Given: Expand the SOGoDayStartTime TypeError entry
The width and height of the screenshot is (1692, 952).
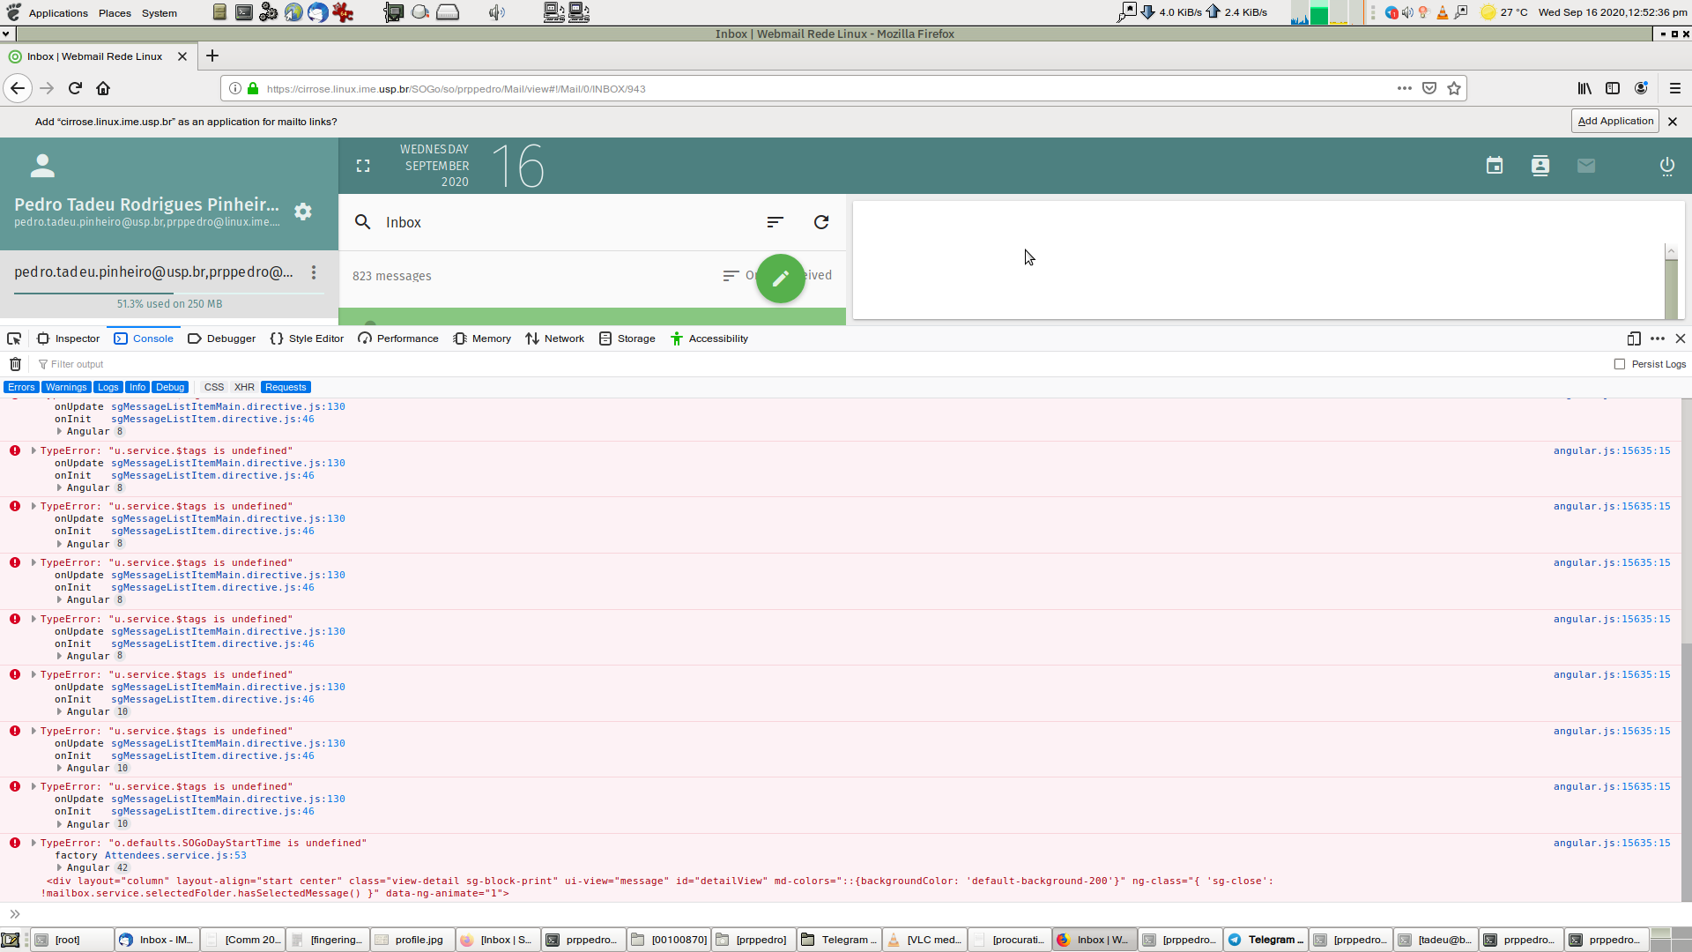Looking at the screenshot, I should [33, 843].
